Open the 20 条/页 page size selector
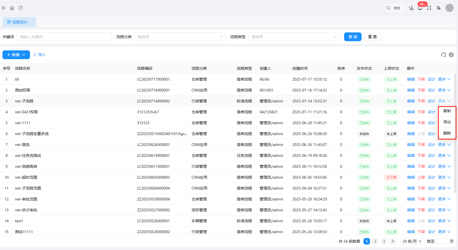 point(412,241)
